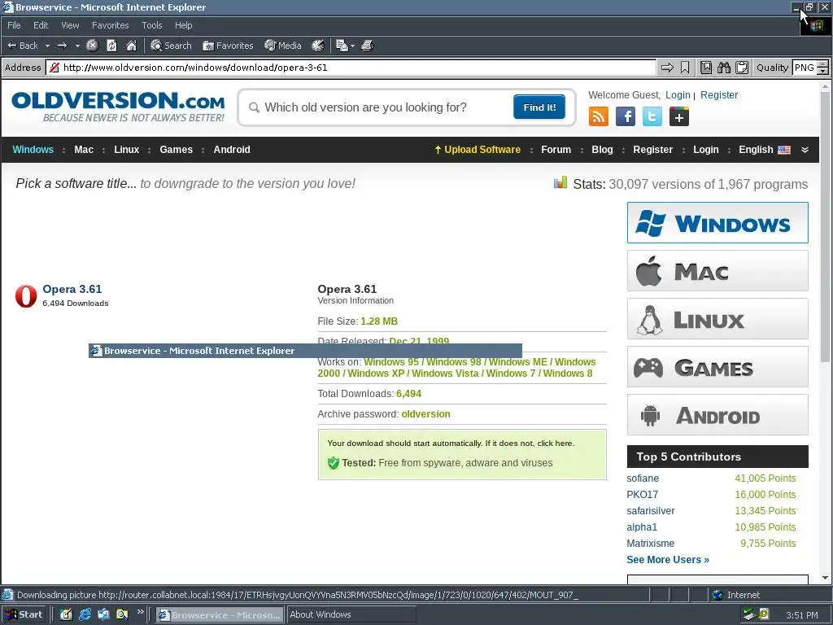Image resolution: width=833 pixels, height=625 pixels.
Task: Click the stats bar chart icon
Action: (x=560, y=183)
